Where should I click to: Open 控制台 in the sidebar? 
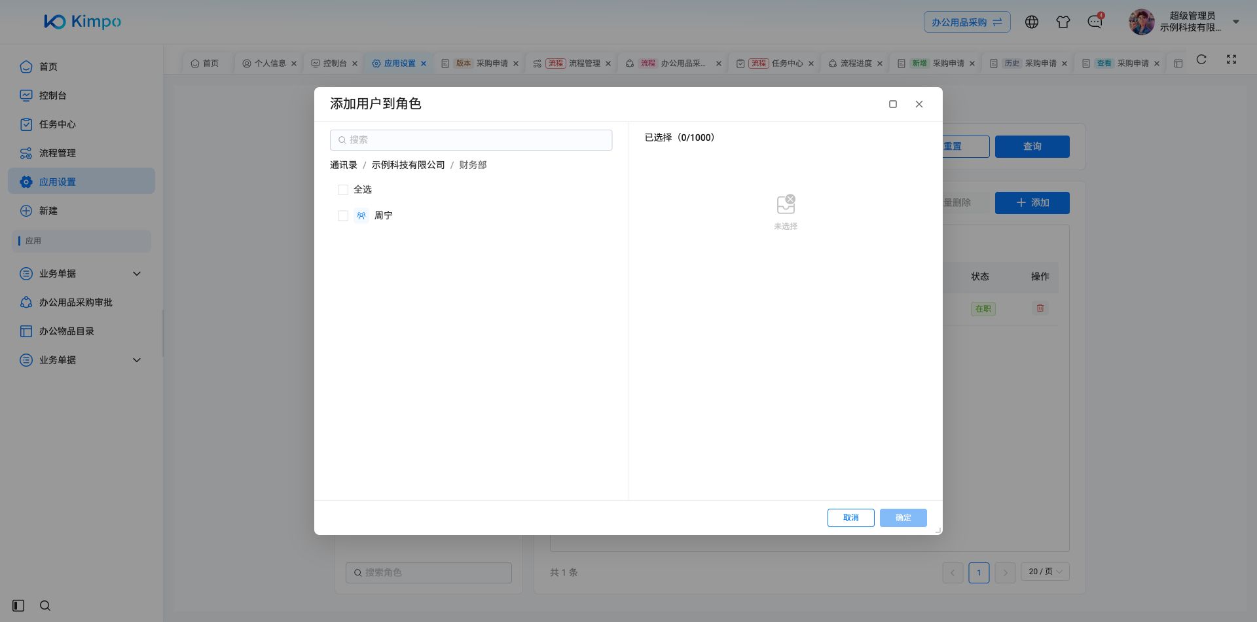pos(81,96)
